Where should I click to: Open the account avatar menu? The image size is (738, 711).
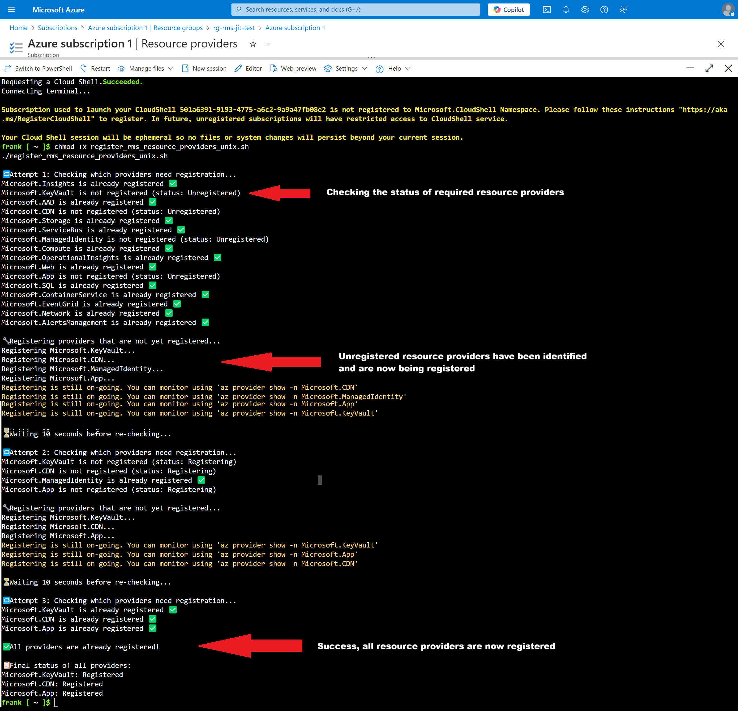728,10
